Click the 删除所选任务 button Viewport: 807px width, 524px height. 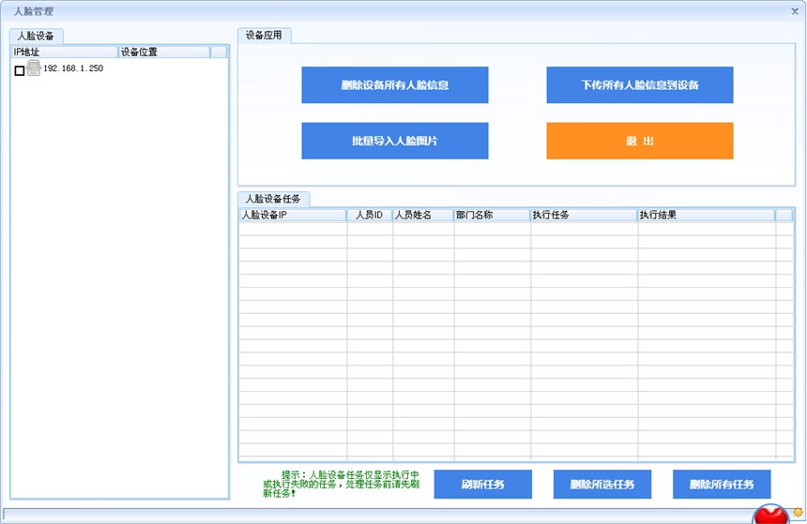tap(601, 485)
